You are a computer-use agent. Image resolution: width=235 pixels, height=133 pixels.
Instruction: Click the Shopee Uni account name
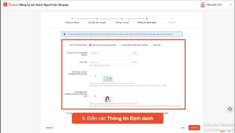click(x=214, y=5)
